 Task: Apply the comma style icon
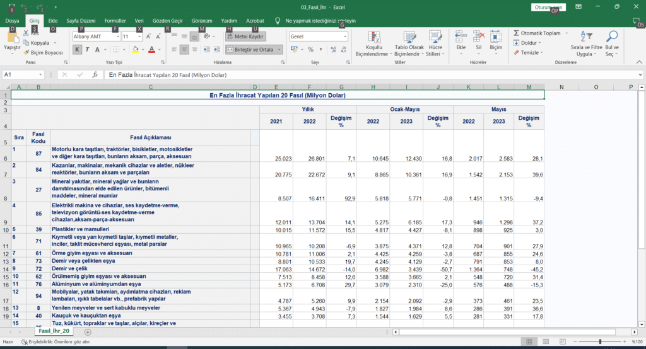(320, 50)
